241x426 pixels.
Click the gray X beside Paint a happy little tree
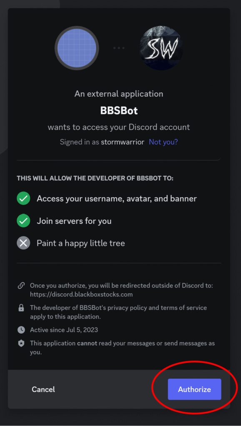point(23,243)
